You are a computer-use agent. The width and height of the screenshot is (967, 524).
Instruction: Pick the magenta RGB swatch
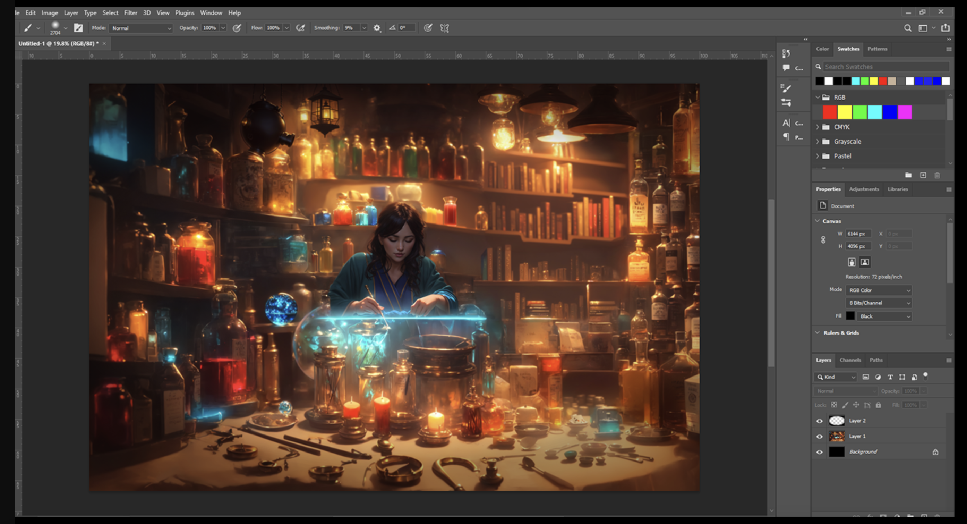click(905, 112)
